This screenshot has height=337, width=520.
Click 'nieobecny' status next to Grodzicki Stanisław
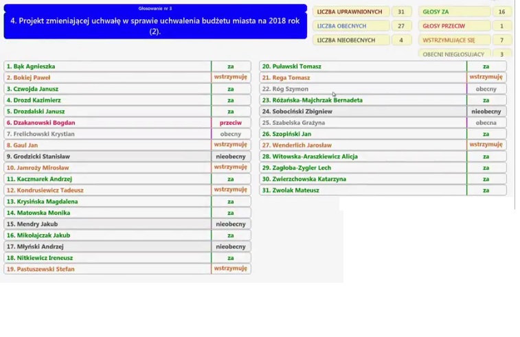point(231,156)
